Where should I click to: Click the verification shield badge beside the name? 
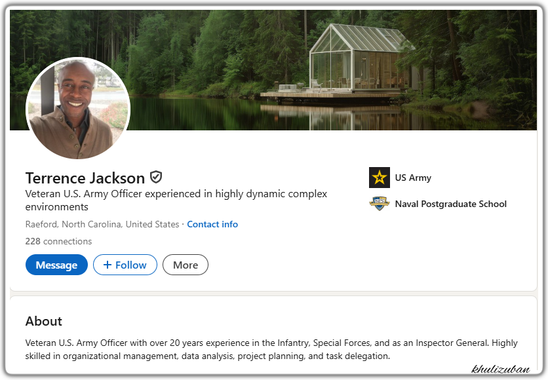156,177
